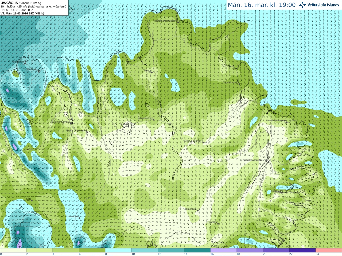
Task: Pick the dark green 6–8 m/s legend swatch
Action: (x=92, y=250)
